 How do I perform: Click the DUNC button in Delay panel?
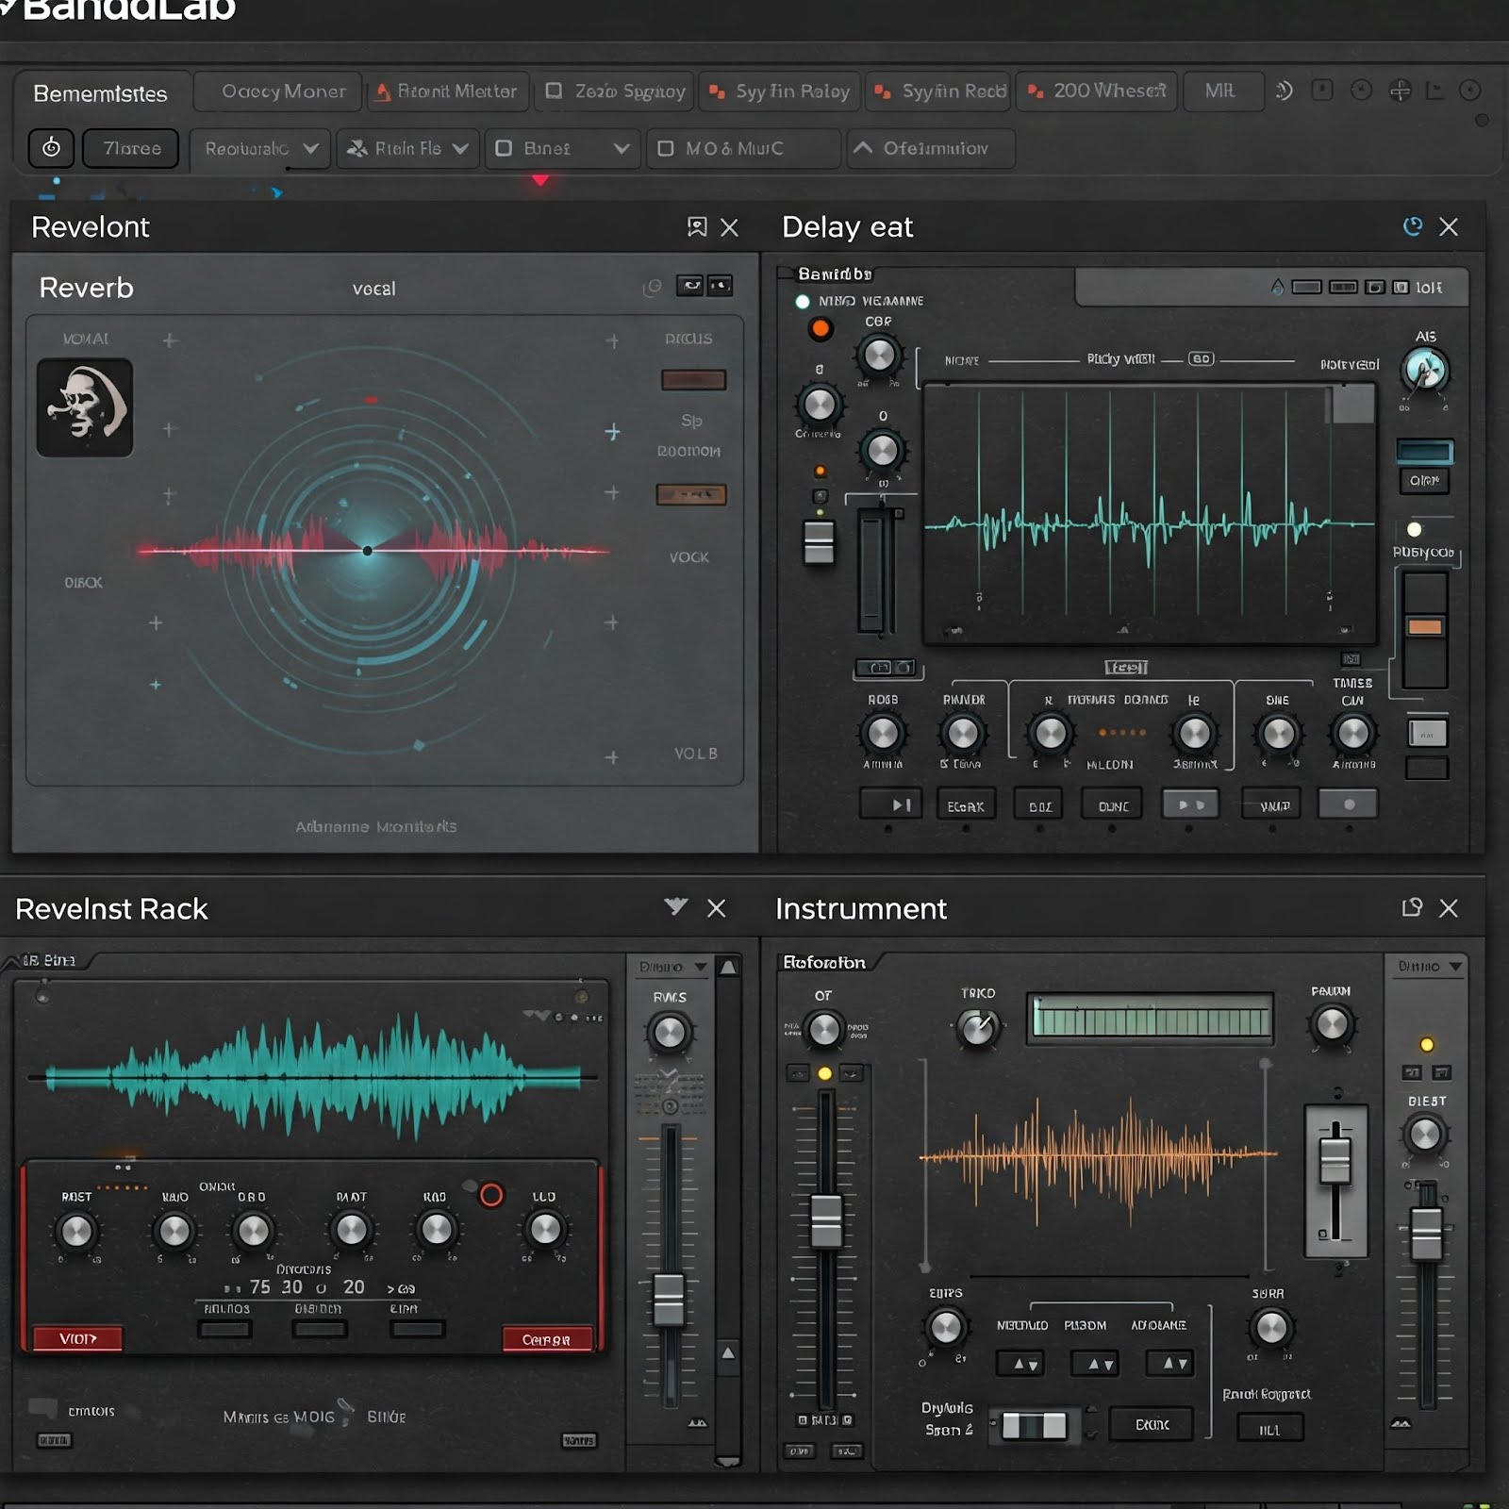[x=1113, y=805]
